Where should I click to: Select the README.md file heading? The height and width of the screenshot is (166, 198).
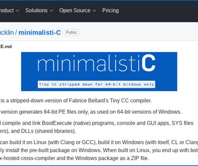[x=6, y=46]
